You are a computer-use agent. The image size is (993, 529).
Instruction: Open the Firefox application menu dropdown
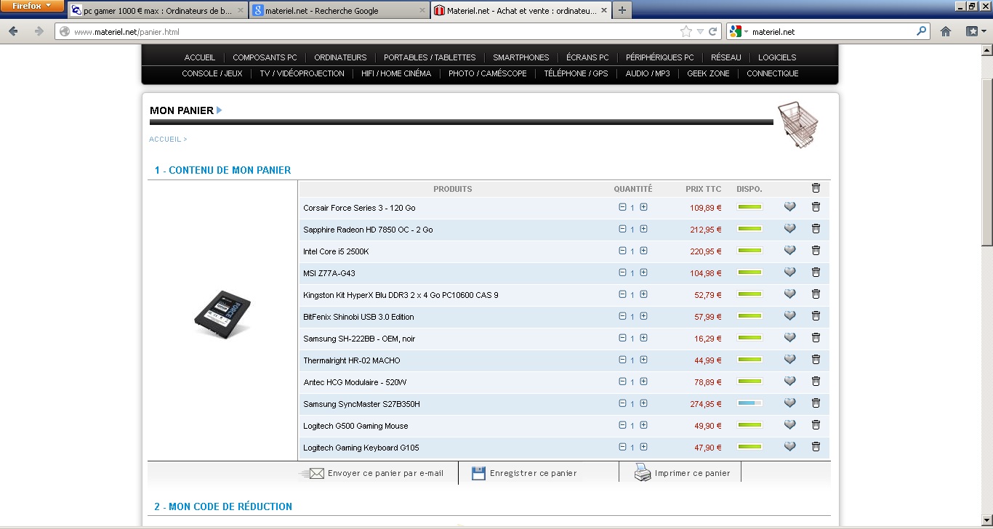tap(32, 6)
